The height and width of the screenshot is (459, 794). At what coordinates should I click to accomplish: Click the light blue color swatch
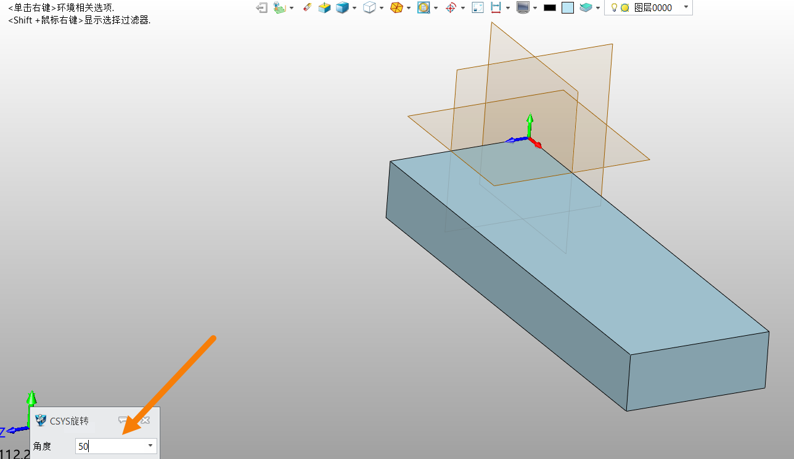pyautogui.click(x=568, y=8)
